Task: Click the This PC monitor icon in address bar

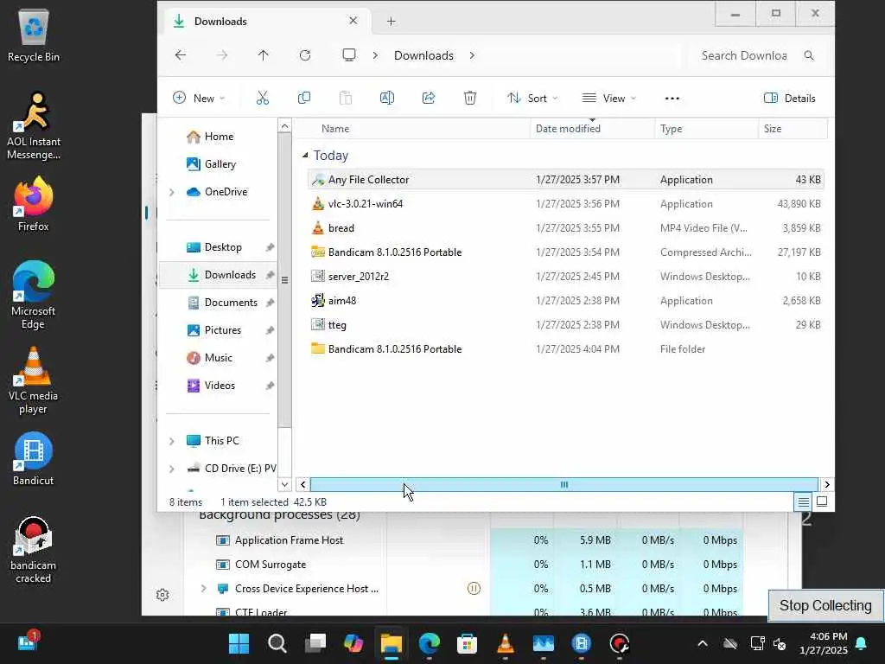Action: click(x=349, y=54)
